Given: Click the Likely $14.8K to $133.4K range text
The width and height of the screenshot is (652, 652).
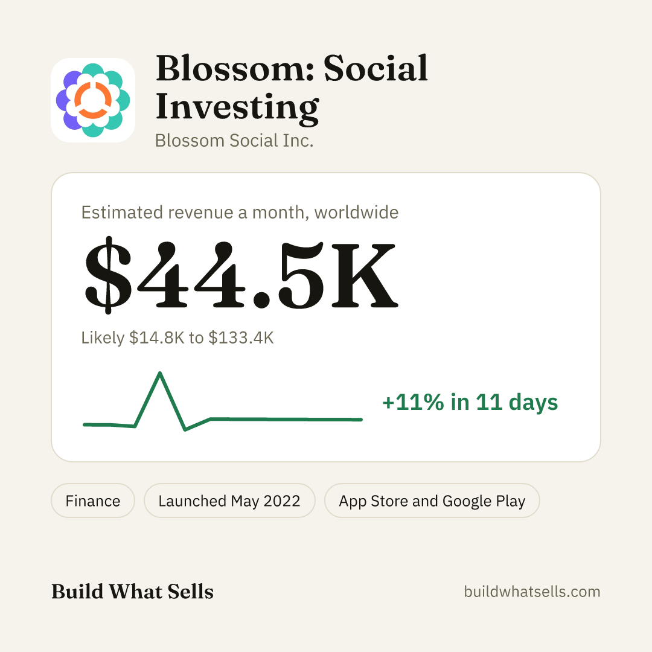Looking at the screenshot, I should [177, 337].
